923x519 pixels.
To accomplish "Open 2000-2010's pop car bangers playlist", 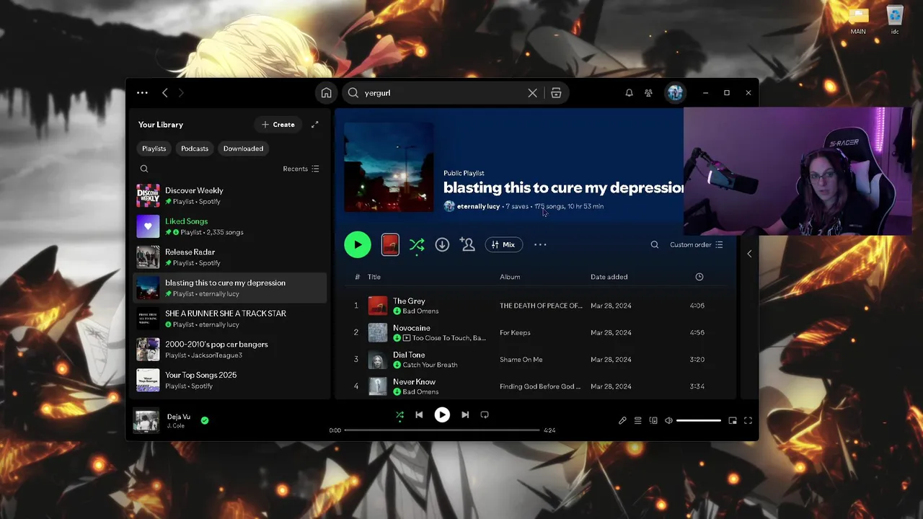I will [x=229, y=350].
